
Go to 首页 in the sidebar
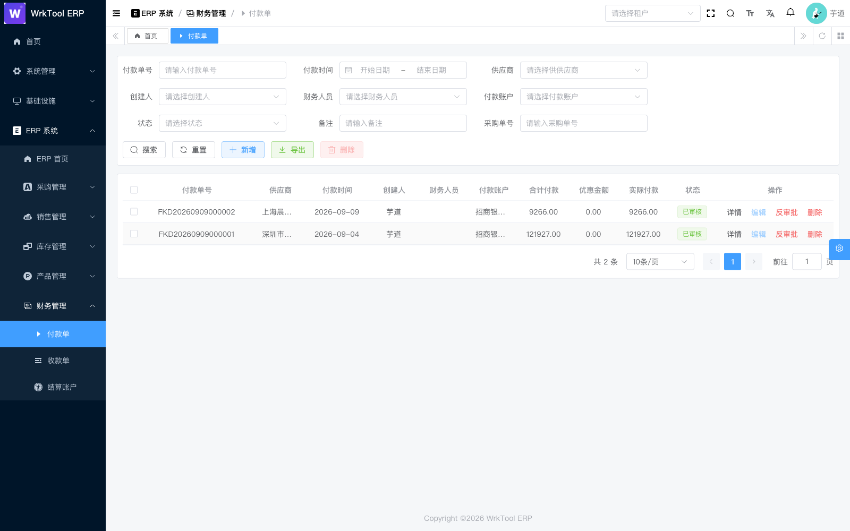[53, 41]
